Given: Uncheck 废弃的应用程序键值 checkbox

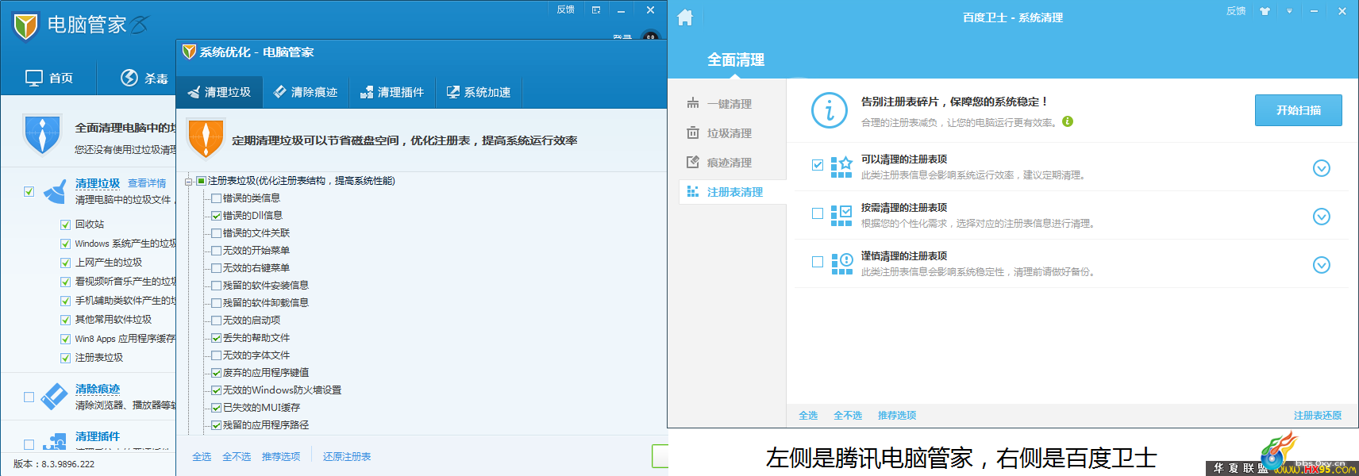Looking at the screenshot, I should tap(216, 373).
